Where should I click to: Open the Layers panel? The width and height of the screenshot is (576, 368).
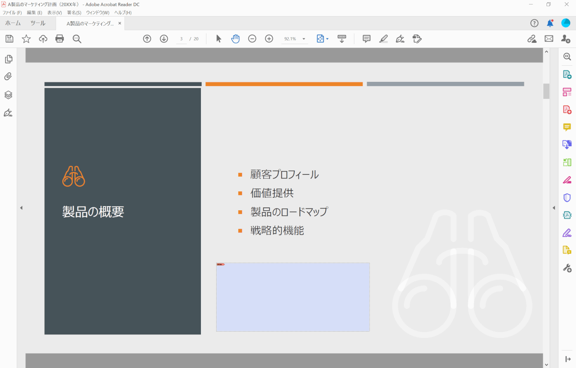(7, 95)
